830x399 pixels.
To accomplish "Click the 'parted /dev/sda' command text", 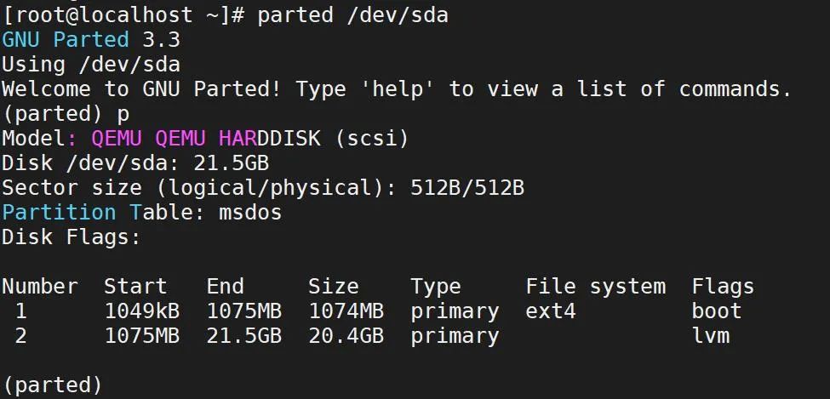I will 352,14.
